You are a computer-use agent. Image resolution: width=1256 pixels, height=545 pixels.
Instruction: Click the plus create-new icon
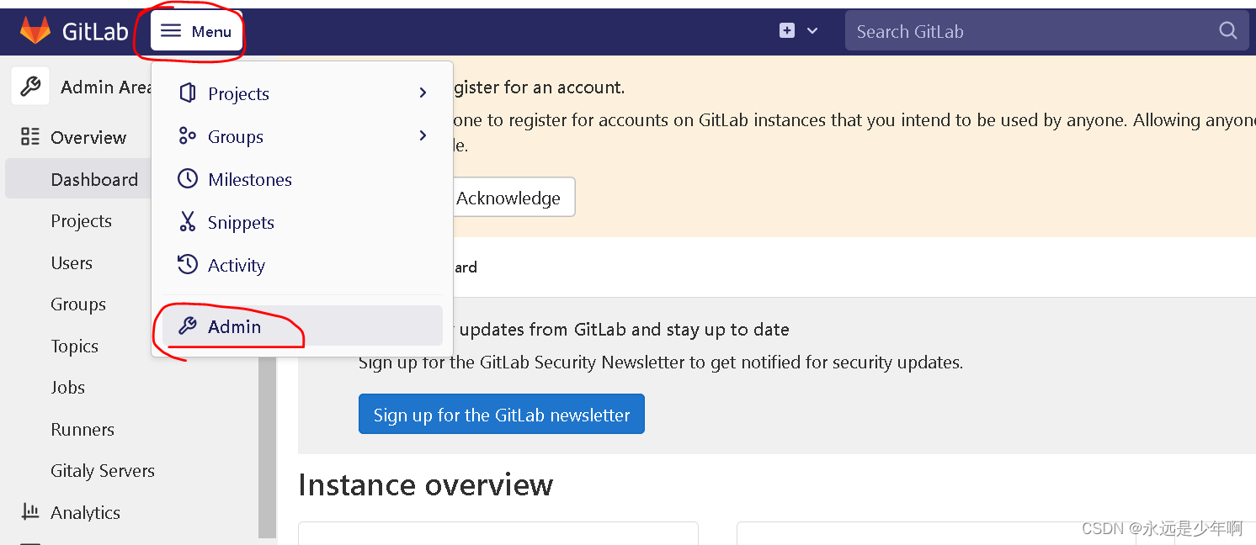787,31
